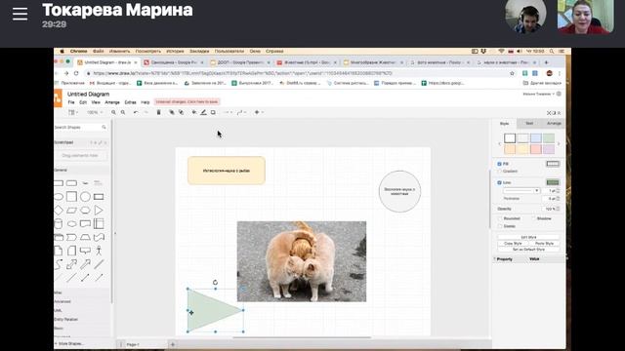Viewport: 625px width, 351px height.
Task: Open the waypoints style dropdown in toolbar
Action: [241, 113]
